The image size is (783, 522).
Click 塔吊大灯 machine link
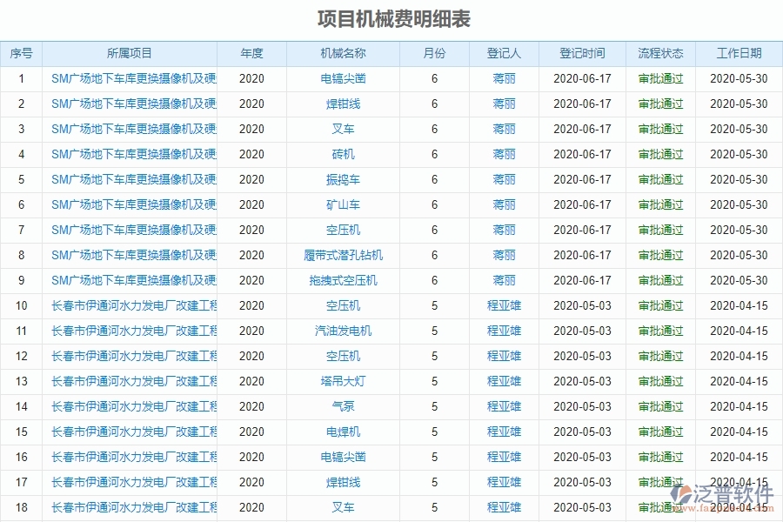tap(345, 381)
